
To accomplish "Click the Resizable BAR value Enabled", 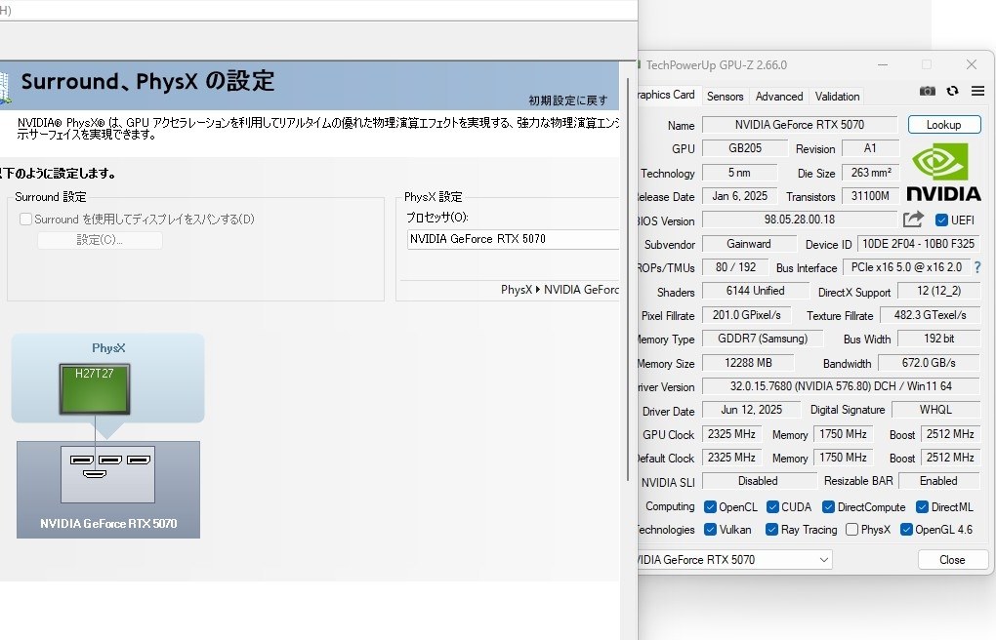I will (x=938, y=481).
